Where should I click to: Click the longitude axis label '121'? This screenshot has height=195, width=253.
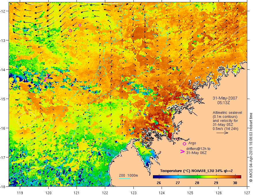coord(77,193)
